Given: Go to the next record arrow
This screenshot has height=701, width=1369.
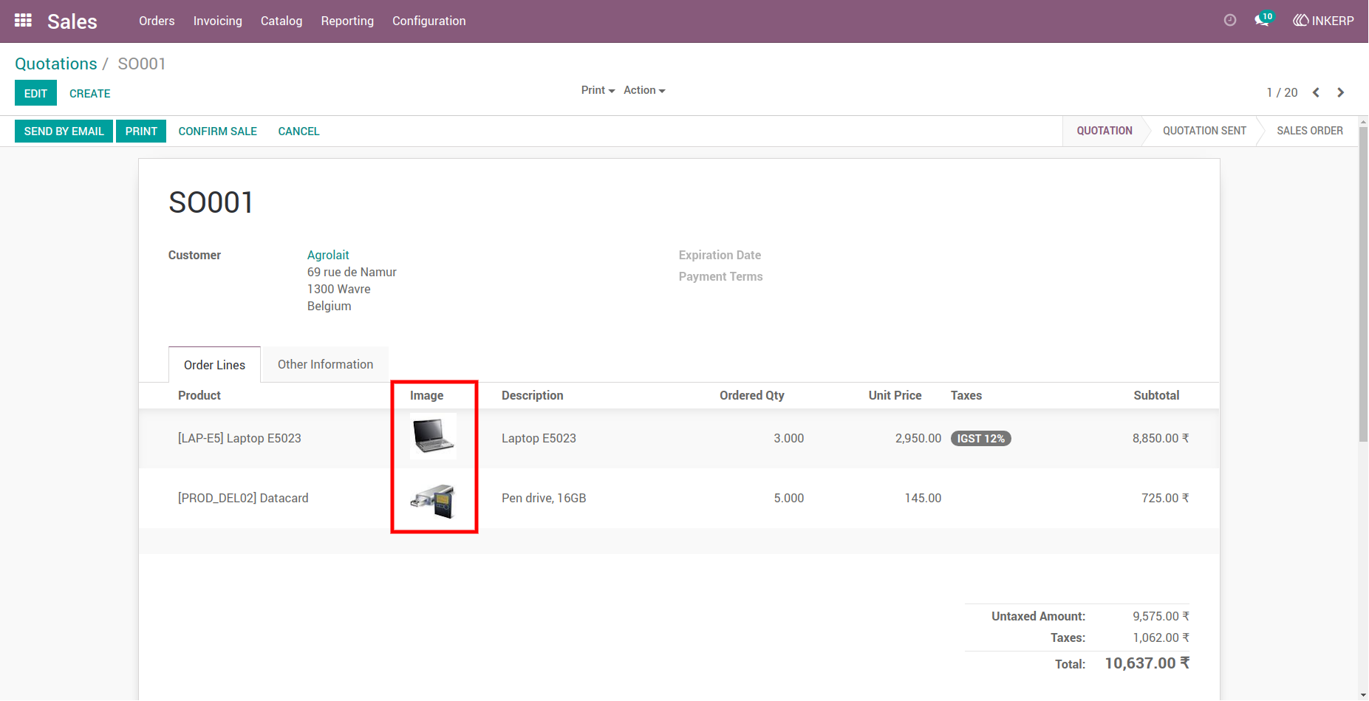Looking at the screenshot, I should [x=1340, y=92].
